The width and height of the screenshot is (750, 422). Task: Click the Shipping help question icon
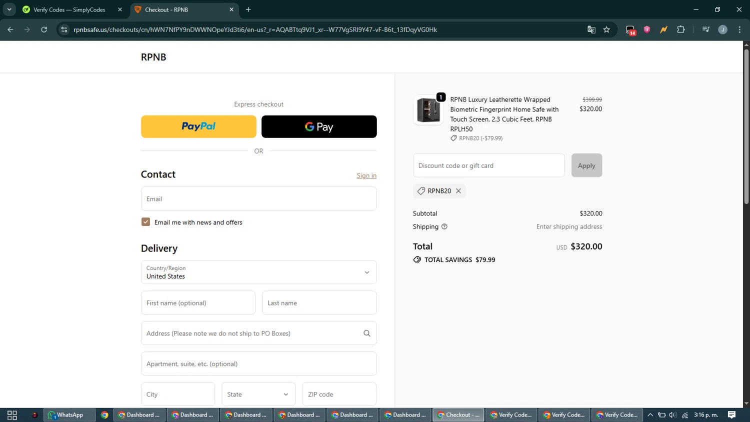click(444, 226)
